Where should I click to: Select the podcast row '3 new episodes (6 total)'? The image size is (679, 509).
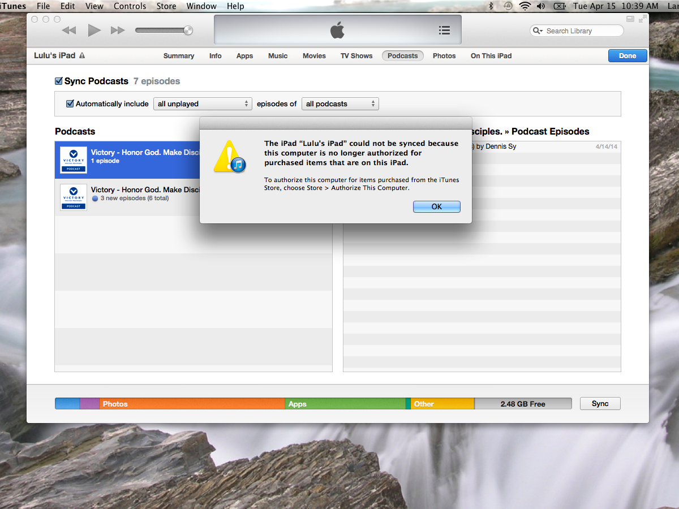pyautogui.click(x=194, y=197)
